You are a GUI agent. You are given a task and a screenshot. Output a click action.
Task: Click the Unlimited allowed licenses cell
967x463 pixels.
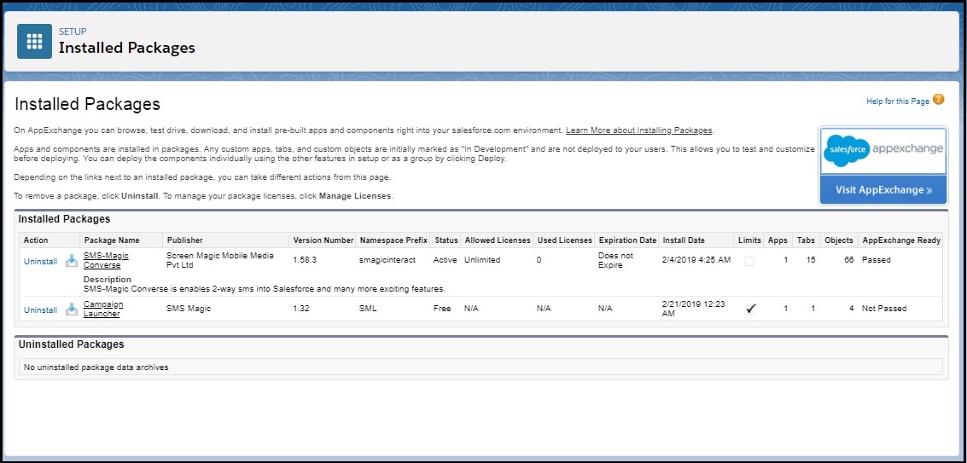482,260
